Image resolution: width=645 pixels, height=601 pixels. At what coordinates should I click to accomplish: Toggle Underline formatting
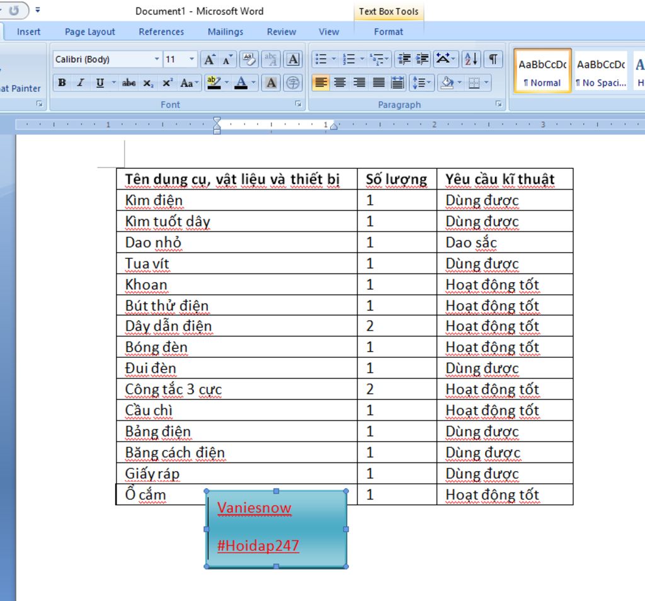click(x=100, y=83)
